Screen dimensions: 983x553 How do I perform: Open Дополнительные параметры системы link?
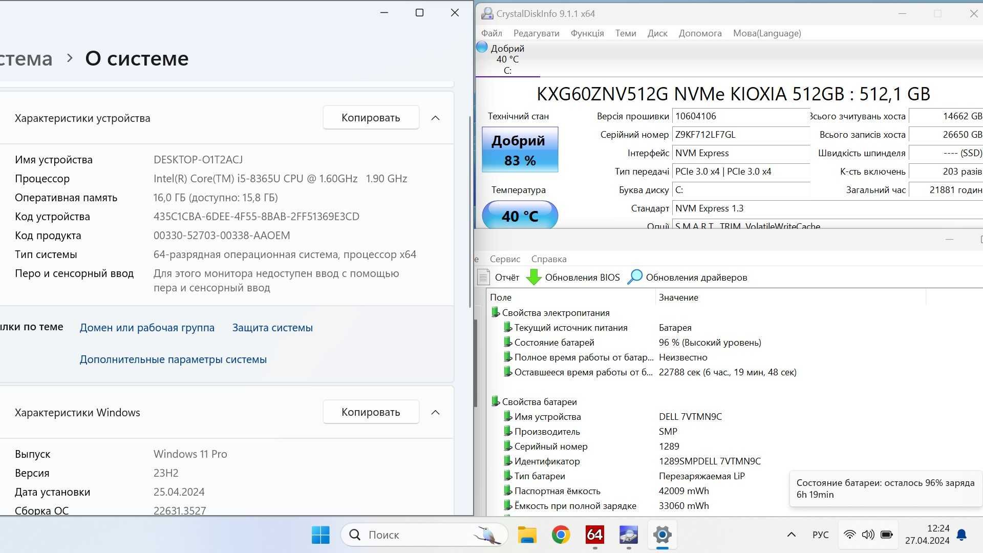pos(173,359)
